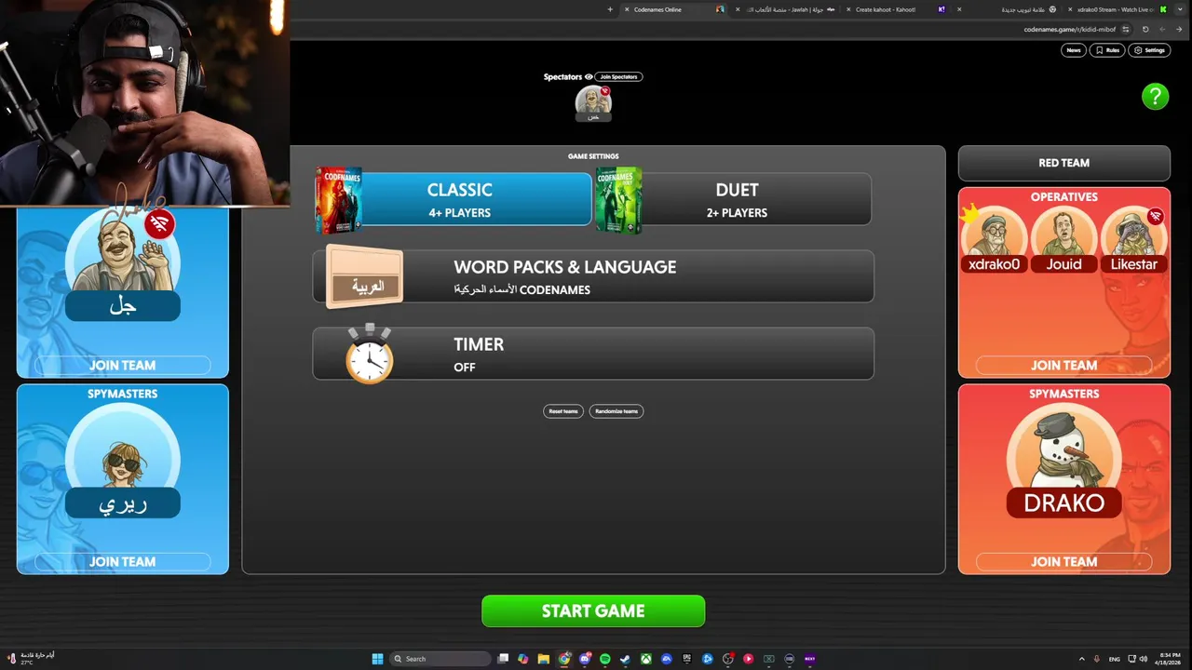Open the ENG language switcher
Screen dimensions: 1192x670
pyautogui.click(x=1115, y=659)
